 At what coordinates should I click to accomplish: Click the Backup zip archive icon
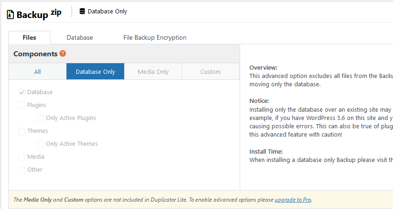(10, 14)
